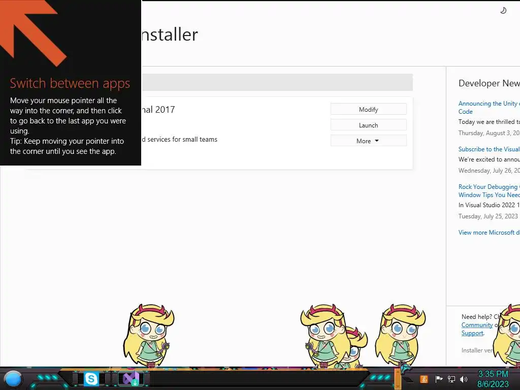Open the Support link

(472, 333)
